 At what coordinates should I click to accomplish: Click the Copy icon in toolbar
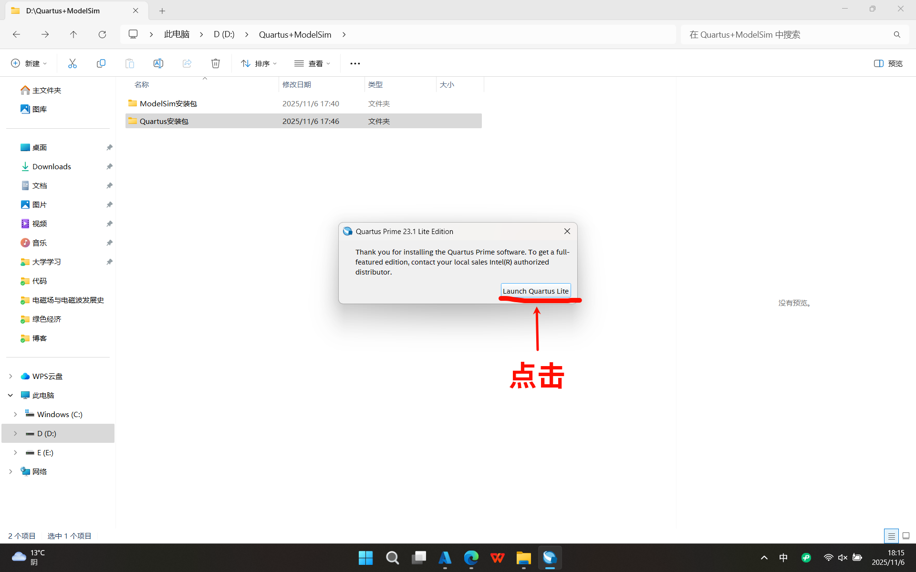tap(101, 63)
